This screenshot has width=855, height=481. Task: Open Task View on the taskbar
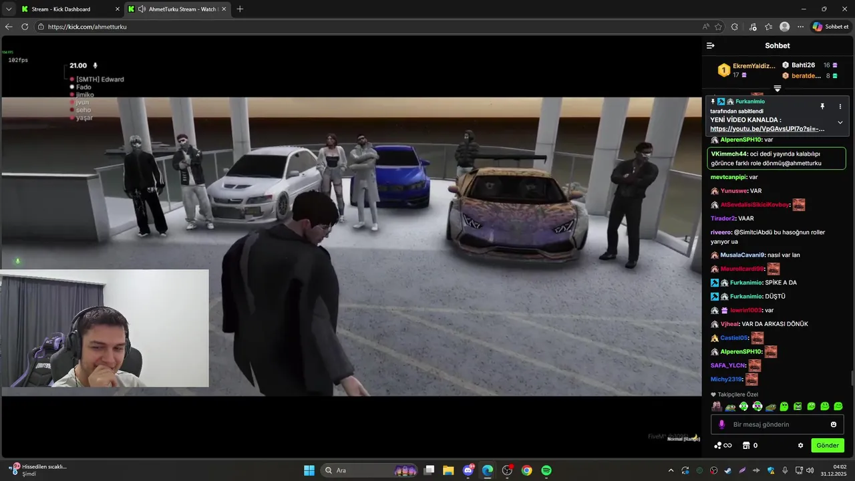[x=430, y=470]
